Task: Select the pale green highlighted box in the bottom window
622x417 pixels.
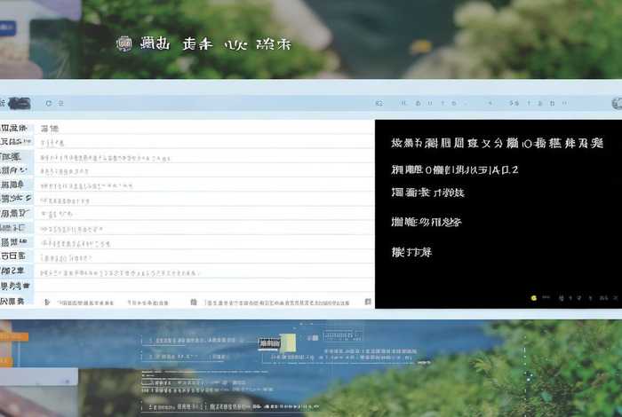Action: 288,343
